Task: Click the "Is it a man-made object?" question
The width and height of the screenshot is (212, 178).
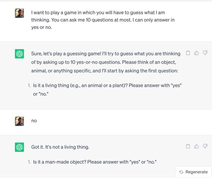Action: (x=94, y=162)
